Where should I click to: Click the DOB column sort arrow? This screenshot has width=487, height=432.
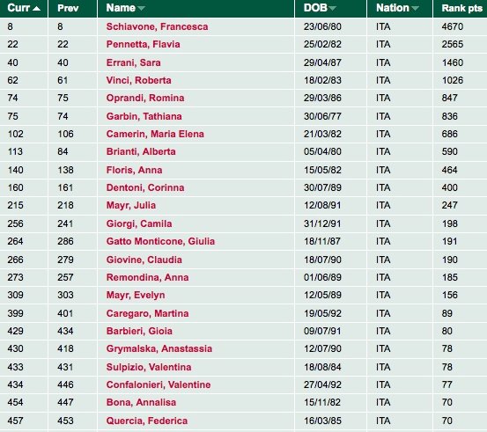click(332, 9)
